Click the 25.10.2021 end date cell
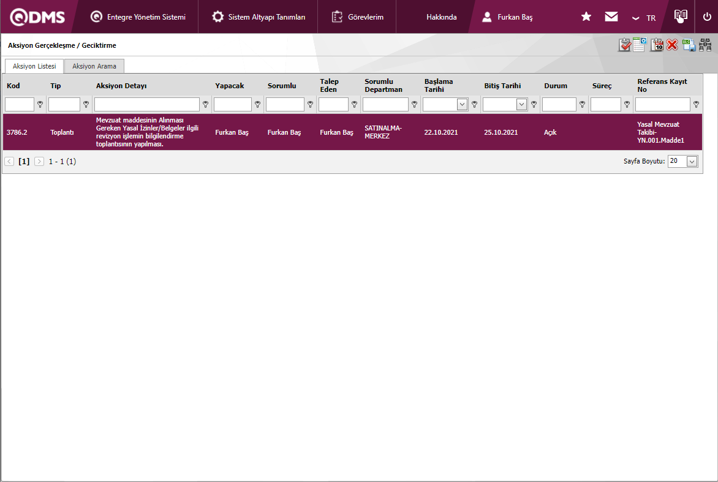This screenshot has height=482, width=718. (x=501, y=132)
